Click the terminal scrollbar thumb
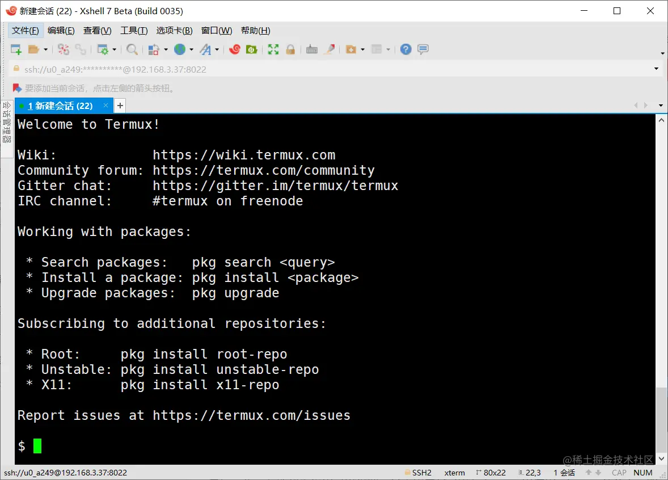 [x=661, y=419]
